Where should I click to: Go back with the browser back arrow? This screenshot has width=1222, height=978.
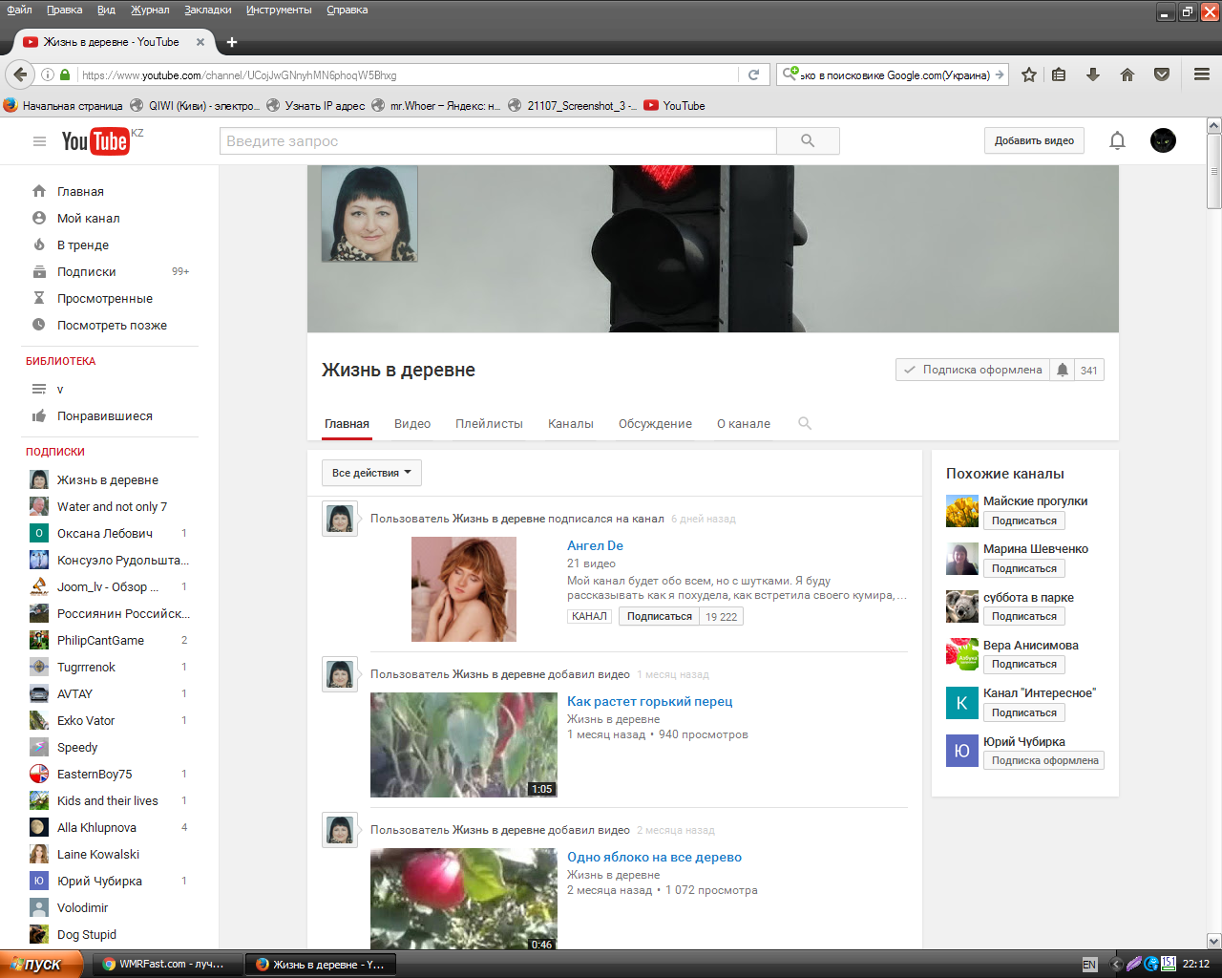pos(20,74)
